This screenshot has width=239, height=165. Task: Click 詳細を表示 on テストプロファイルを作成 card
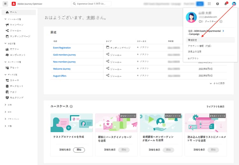tap(65, 150)
